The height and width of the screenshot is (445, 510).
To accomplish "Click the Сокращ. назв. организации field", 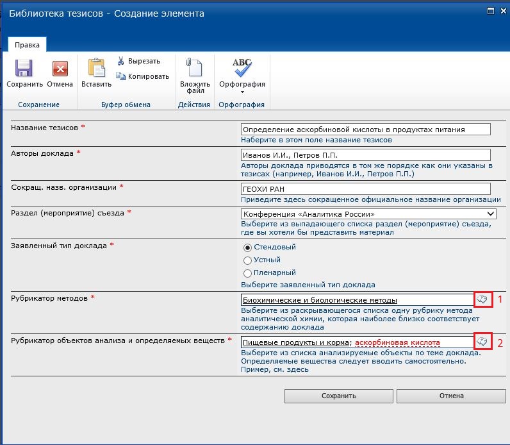I will [366, 189].
